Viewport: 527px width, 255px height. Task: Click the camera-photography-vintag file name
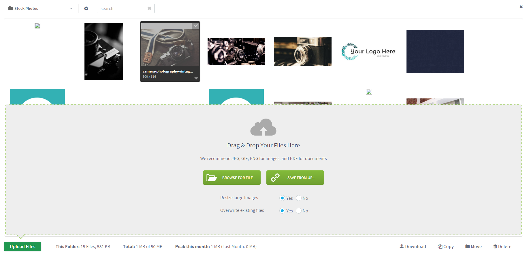[168, 71]
